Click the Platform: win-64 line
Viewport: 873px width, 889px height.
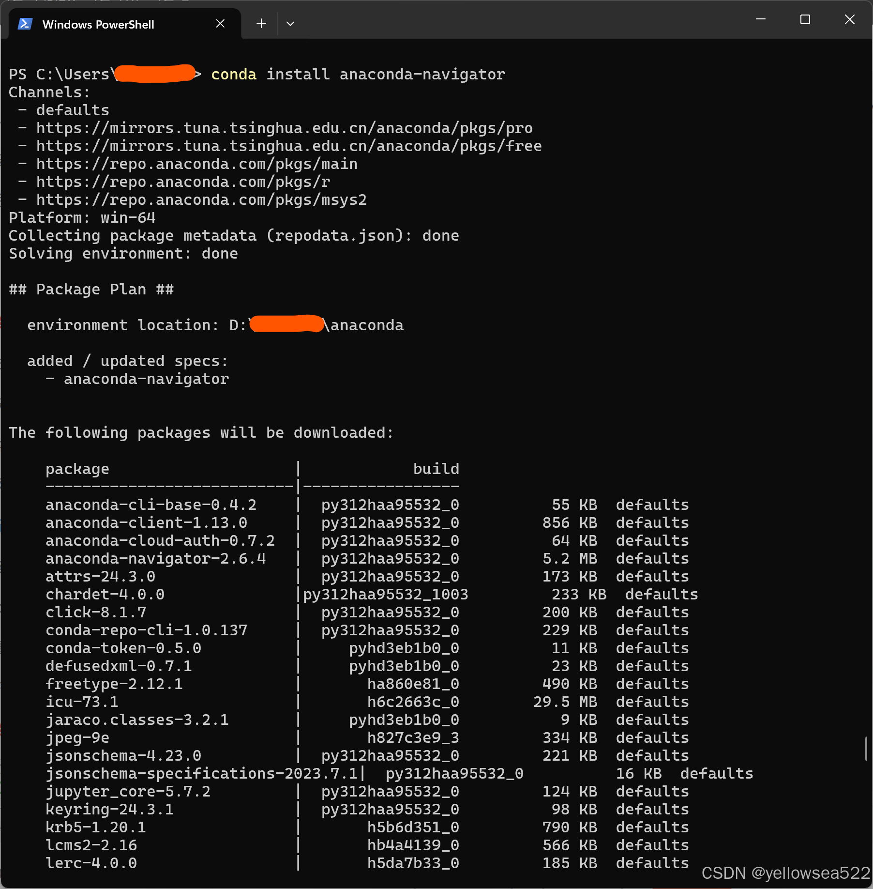(82, 218)
